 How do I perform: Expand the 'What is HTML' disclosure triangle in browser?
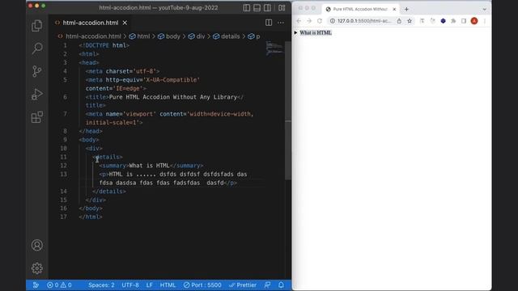click(x=295, y=32)
